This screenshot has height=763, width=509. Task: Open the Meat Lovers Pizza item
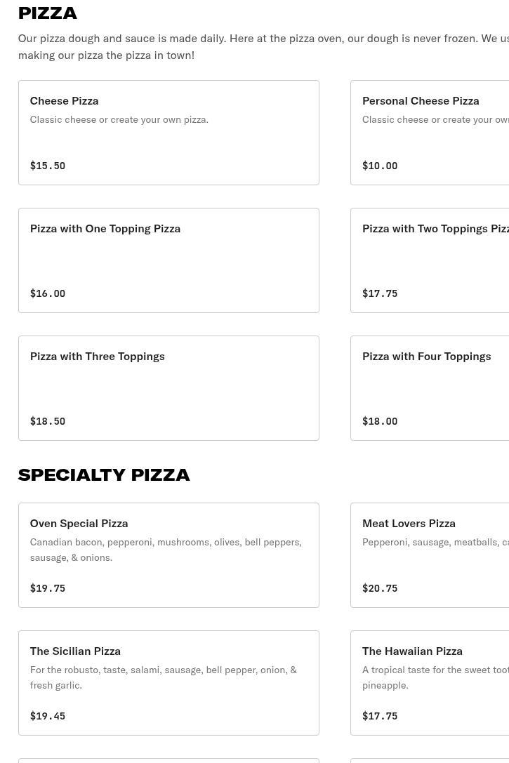[409, 523]
